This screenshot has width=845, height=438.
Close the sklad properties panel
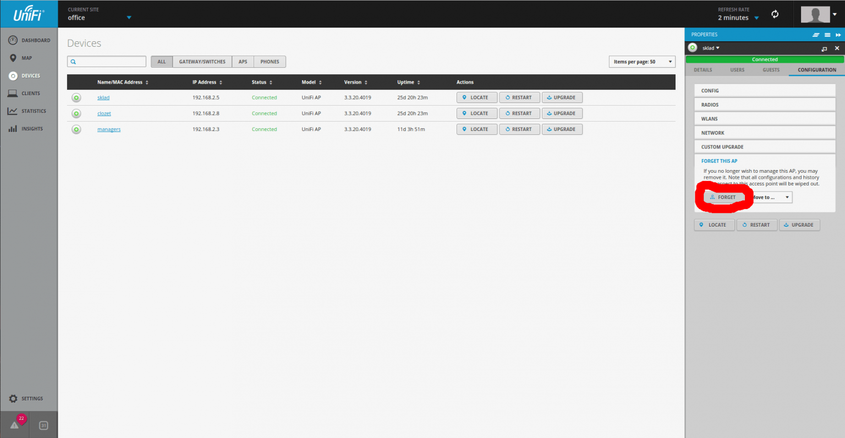(837, 48)
